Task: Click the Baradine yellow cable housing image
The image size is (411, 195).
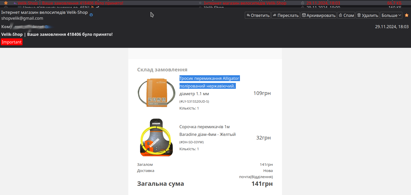Action: [156, 138]
